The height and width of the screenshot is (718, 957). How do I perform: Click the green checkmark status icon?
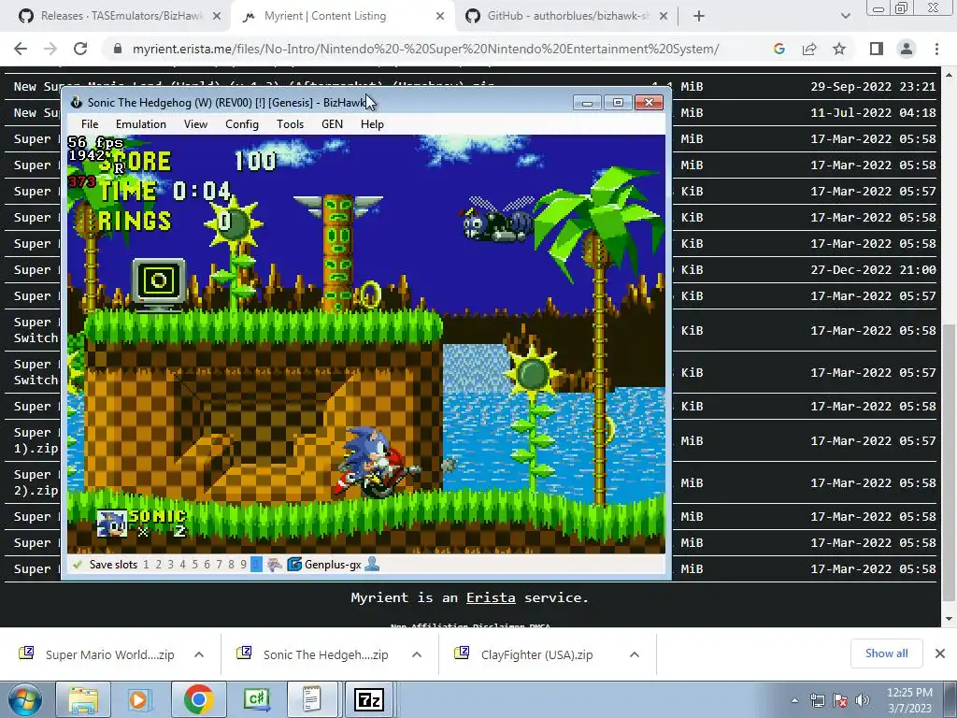point(77,565)
